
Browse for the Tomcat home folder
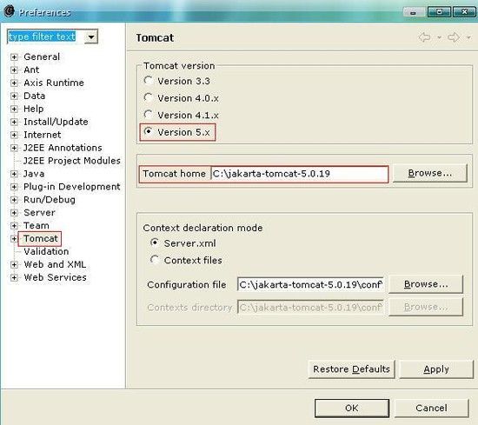430,173
